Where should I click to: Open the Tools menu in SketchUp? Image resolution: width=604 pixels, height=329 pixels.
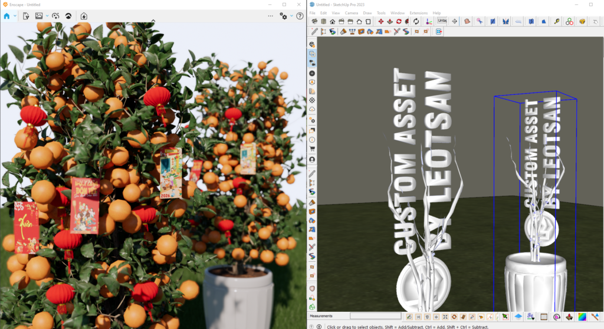coord(381,13)
